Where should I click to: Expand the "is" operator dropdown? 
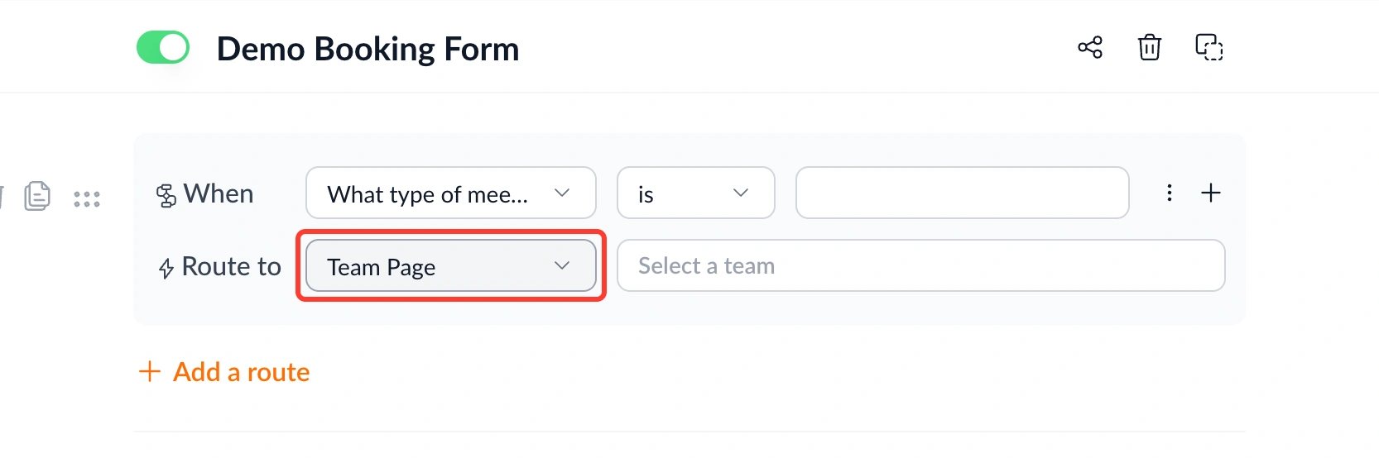[x=696, y=193]
